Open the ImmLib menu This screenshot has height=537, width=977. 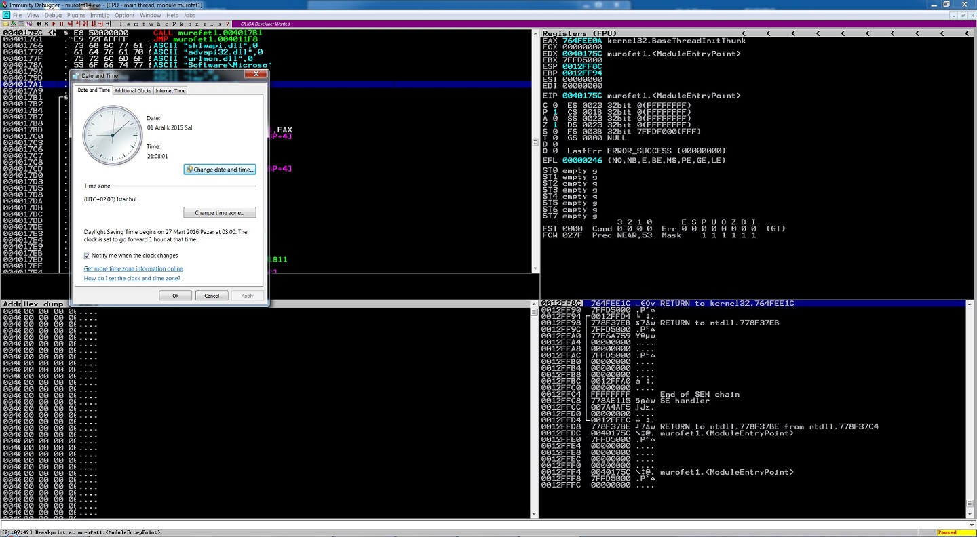tap(100, 15)
